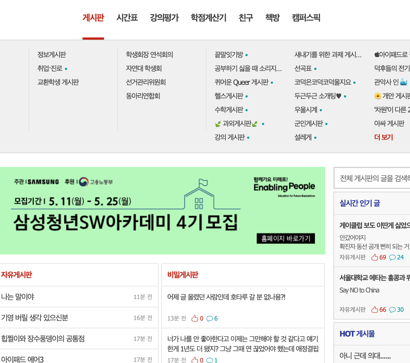Click comment icon showing 24
The height and width of the screenshot is (363, 410).
[x=392, y=257]
